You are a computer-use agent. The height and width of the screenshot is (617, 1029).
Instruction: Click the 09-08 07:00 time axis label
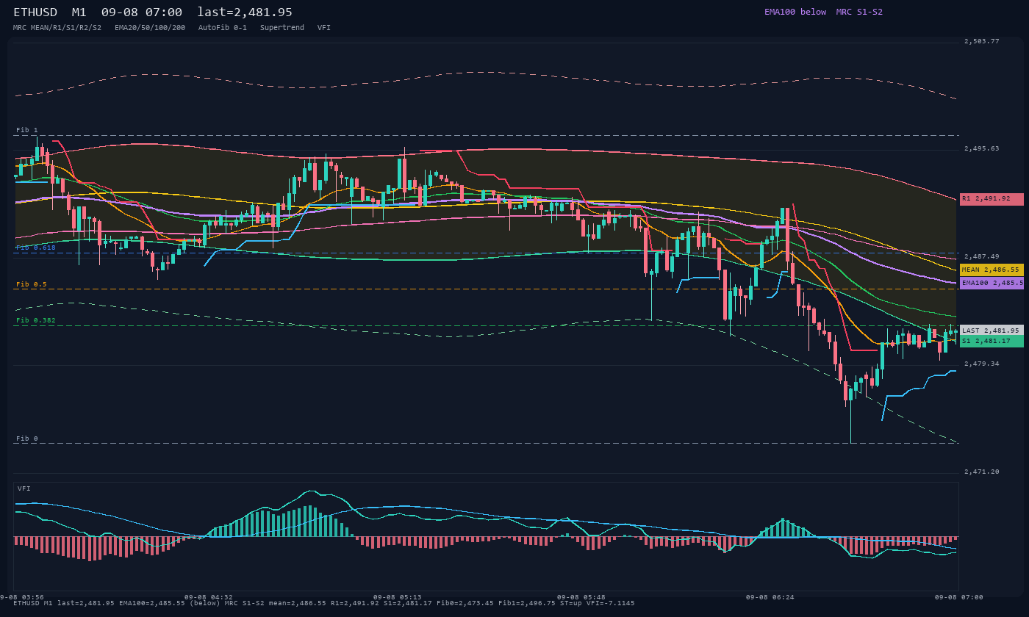pos(959,597)
